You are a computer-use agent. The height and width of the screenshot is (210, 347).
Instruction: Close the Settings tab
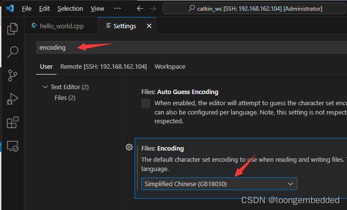(x=149, y=26)
